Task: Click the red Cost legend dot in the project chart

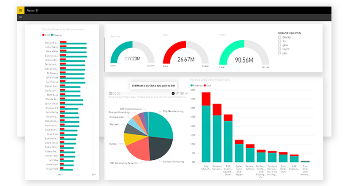Action: pos(205,85)
